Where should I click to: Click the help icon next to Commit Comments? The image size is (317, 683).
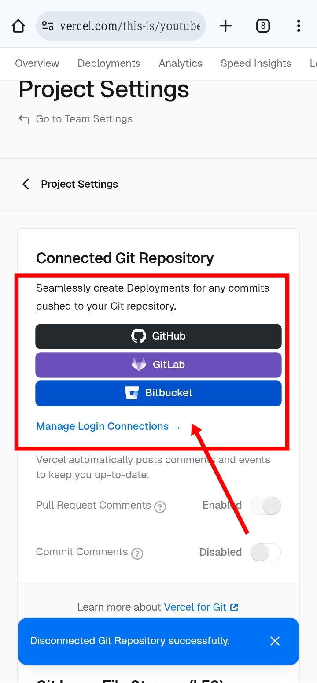[x=137, y=553]
